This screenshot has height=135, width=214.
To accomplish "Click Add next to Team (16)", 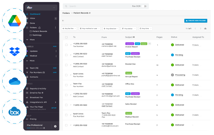I will click(55, 68).
